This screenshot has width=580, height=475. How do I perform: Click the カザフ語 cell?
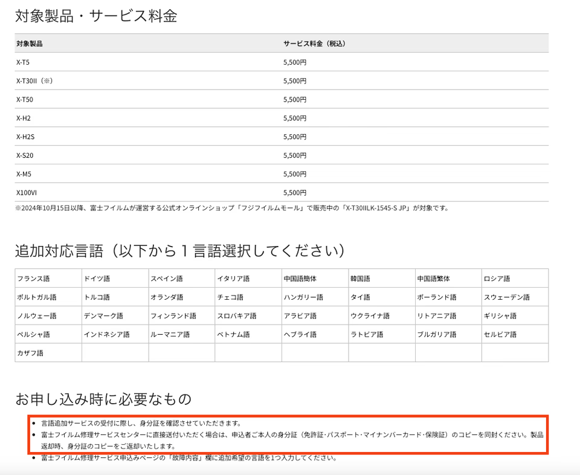48,352
